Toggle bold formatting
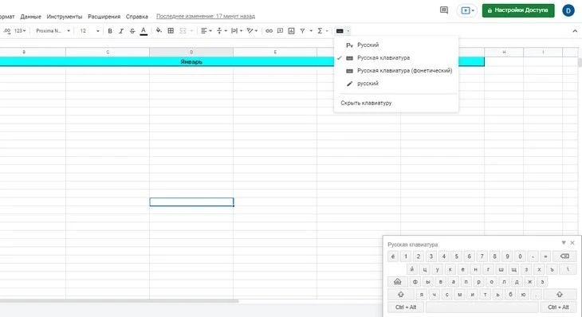582x317 pixels. (x=110, y=31)
